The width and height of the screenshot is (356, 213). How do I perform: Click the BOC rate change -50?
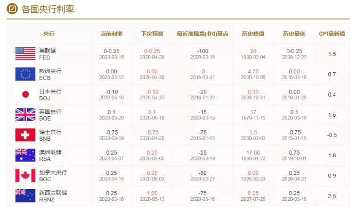[x=203, y=173]
